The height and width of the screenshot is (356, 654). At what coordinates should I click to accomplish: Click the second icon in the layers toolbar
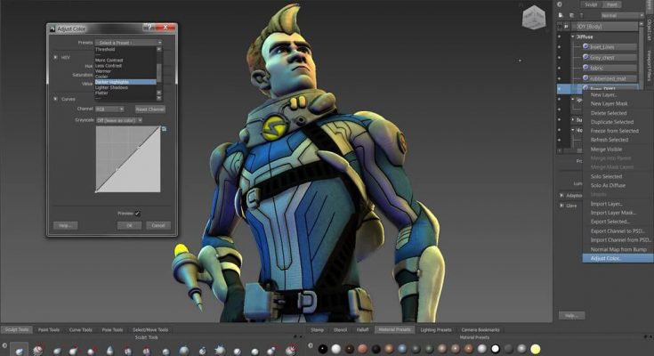pyautogui.click(x=571, y=15)
